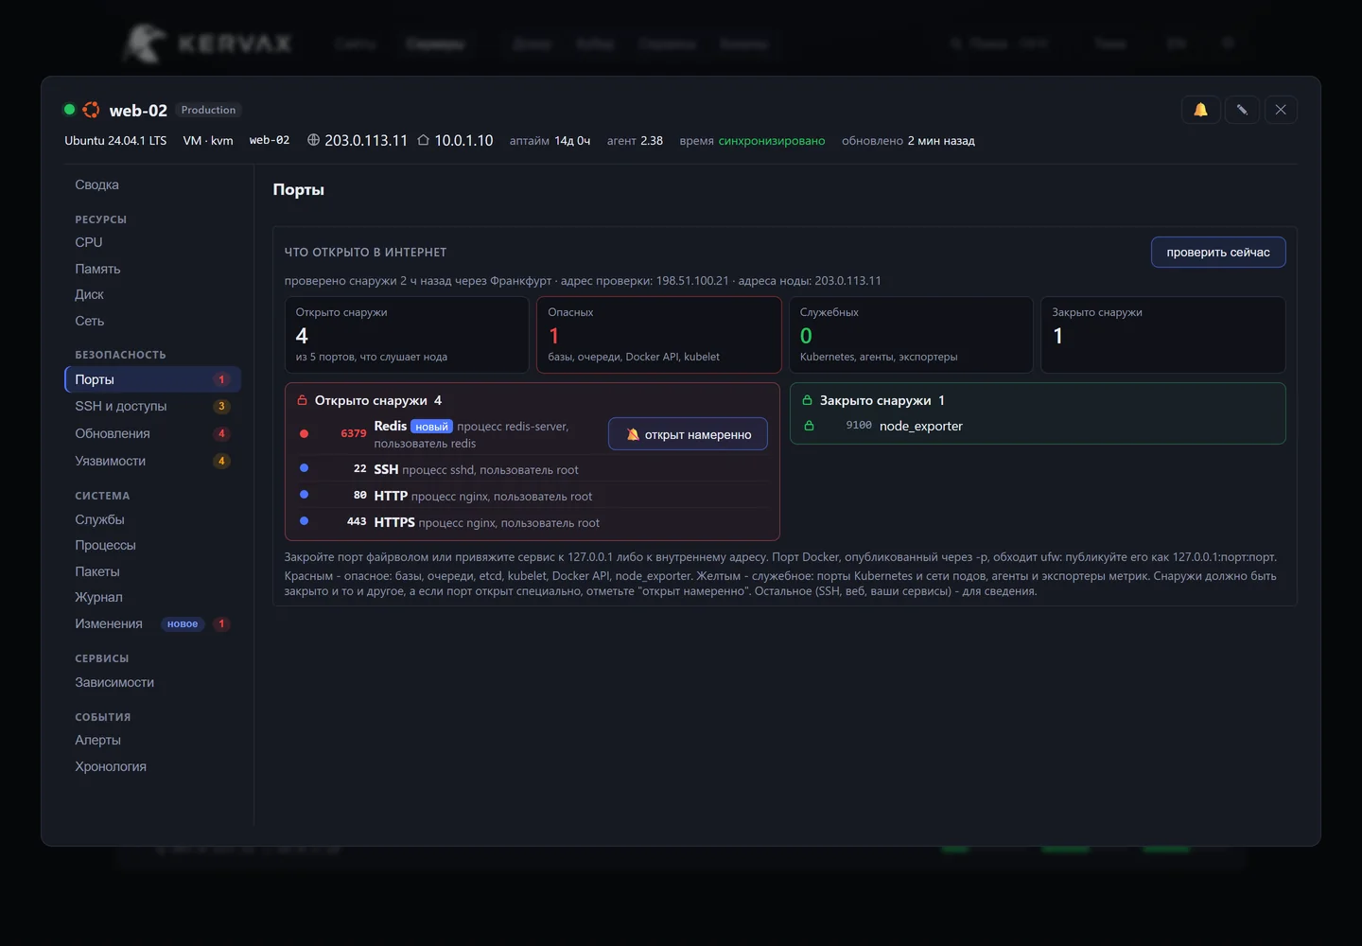The image size is (1362, 946).
Task: Click the blue dot of port 443 HTTPS
Action: 304,521
